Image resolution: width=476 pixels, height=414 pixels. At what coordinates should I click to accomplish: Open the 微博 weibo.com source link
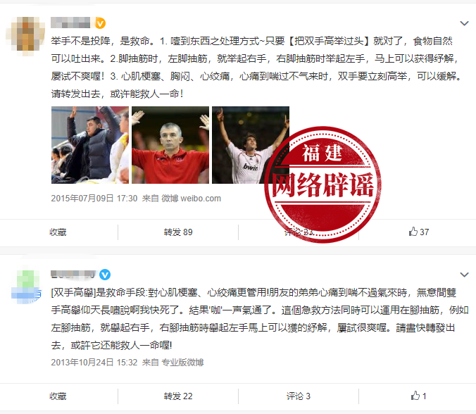point(191,199)
